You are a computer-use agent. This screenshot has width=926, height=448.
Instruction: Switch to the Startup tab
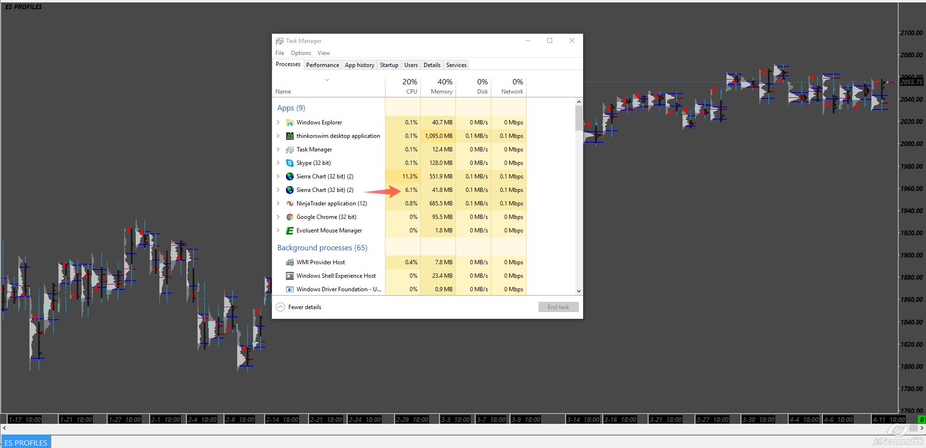pos(389,65)
